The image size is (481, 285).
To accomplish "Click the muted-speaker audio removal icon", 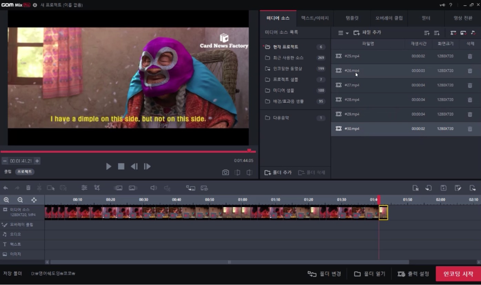I will (167, 188).
